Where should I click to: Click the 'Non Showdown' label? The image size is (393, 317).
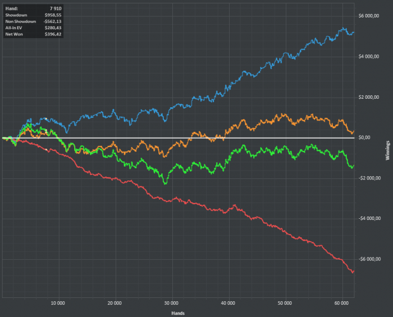[21, 21]
